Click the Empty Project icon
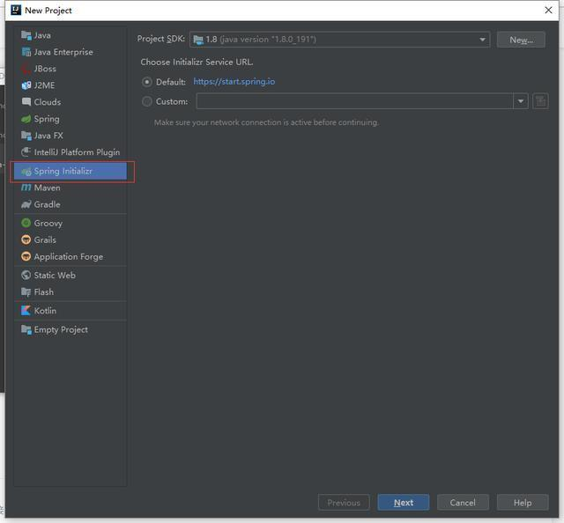The image size is (564, 523). 26,329
